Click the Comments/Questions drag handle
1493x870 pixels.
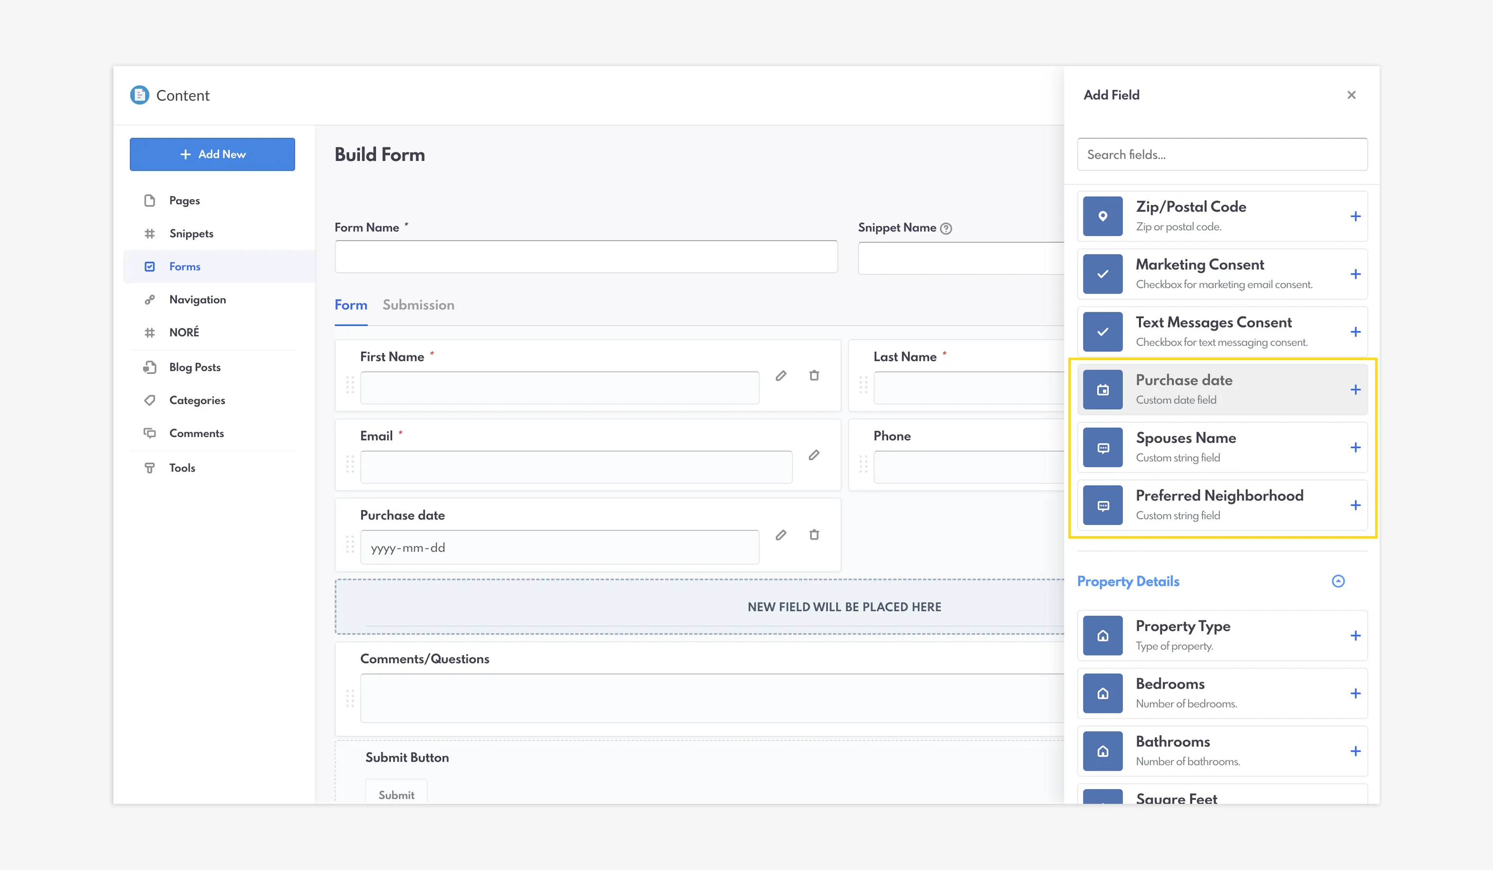click(350, 698)
